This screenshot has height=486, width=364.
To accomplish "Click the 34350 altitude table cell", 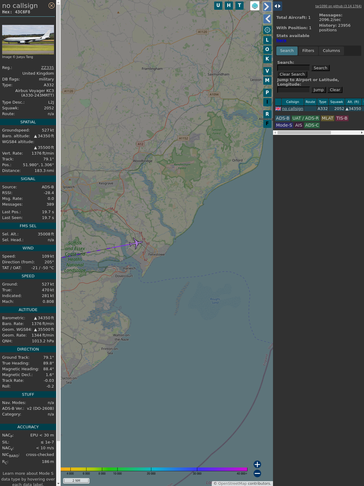I will coord(353,109).
